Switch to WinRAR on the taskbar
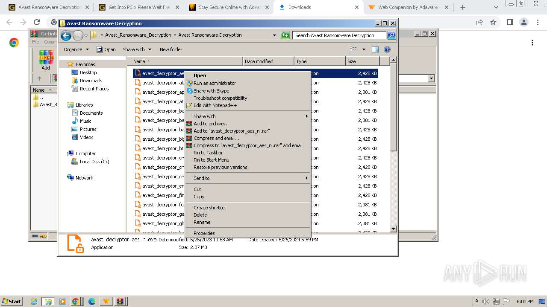 tap(121, 301)
